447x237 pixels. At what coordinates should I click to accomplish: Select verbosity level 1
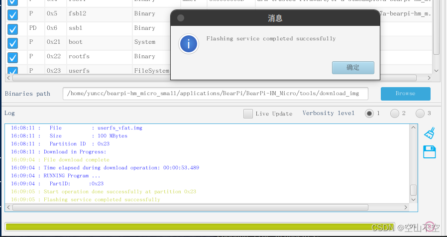(369, 114)
